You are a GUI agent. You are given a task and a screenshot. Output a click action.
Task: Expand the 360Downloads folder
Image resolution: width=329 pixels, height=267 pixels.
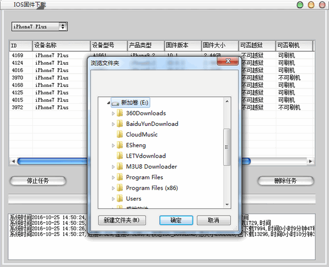click(113, 113)
